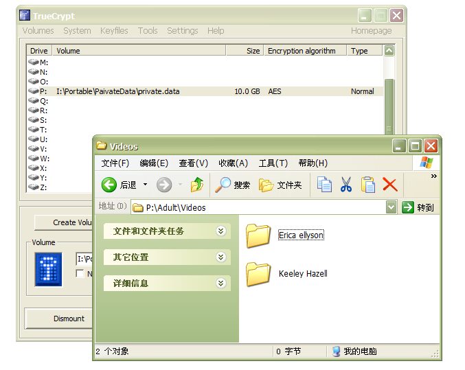Open the 查看(V) menu

coord(194,163)
